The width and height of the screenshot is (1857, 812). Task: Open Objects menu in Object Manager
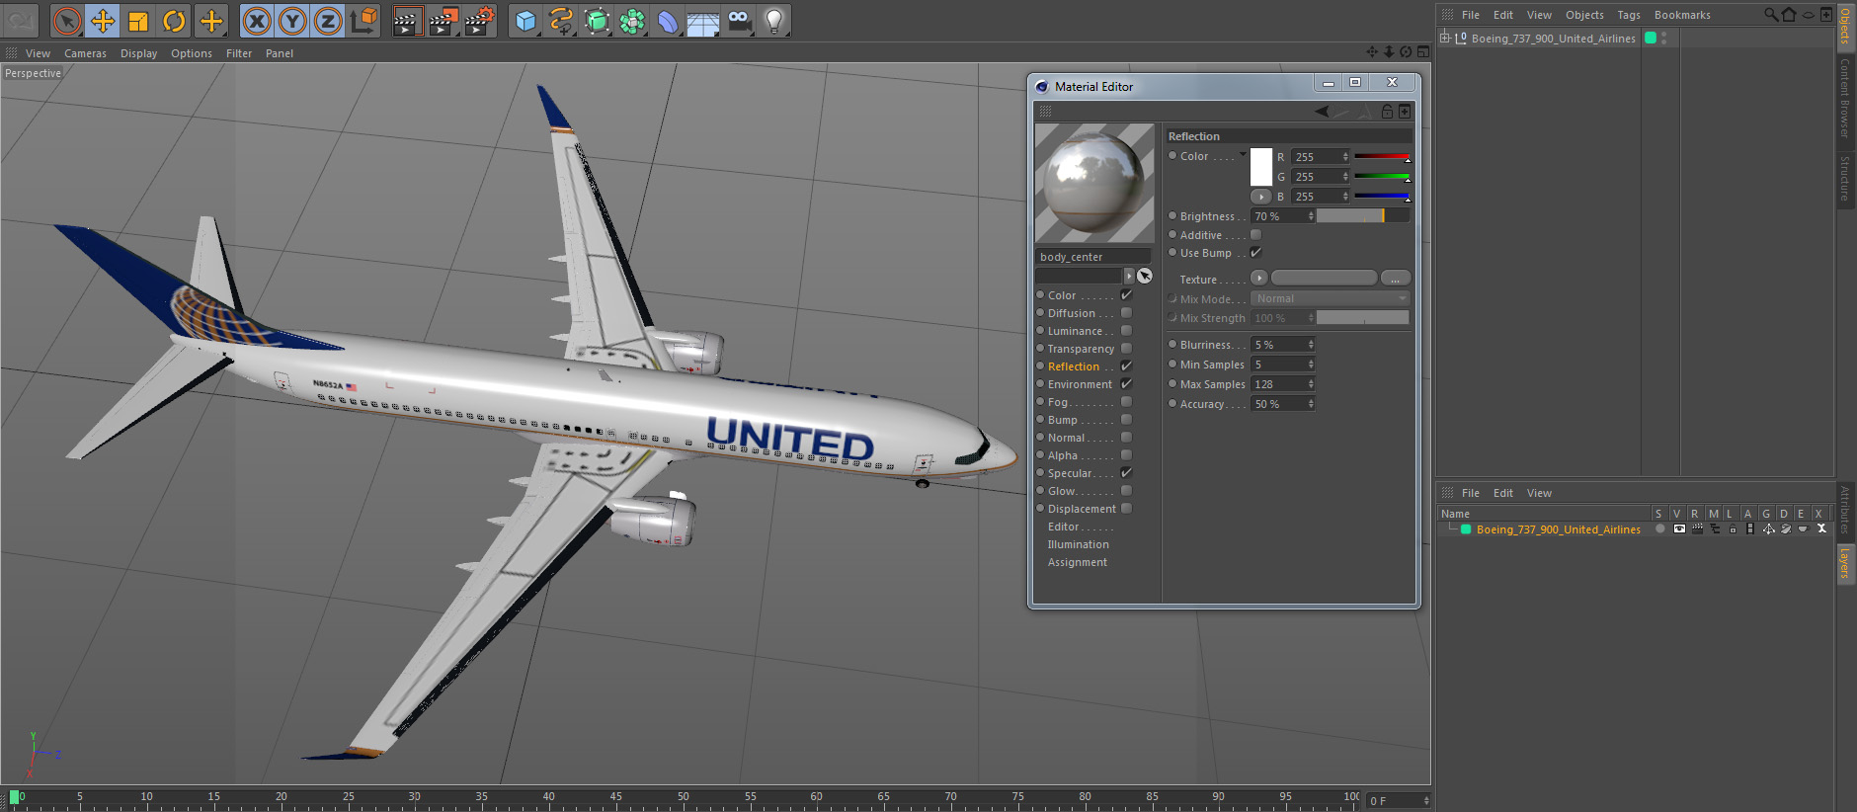pos(1584,15)
